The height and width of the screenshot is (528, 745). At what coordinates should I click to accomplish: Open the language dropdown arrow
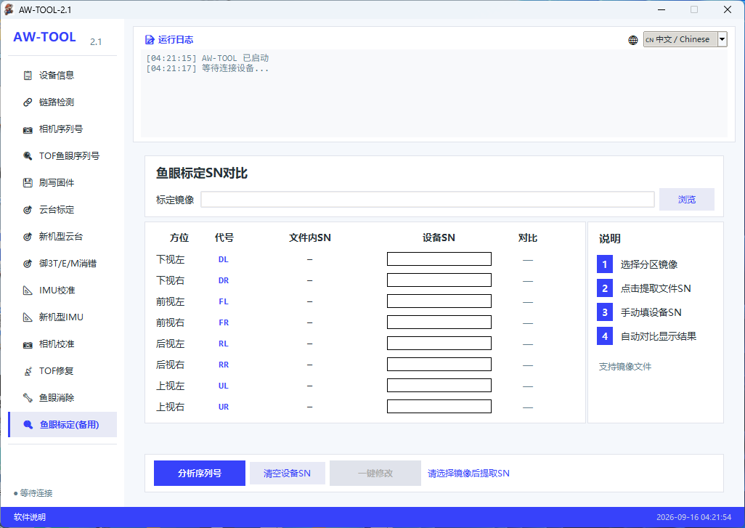point(722,39)
